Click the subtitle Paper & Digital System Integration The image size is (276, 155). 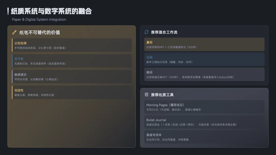pos(39,19)
